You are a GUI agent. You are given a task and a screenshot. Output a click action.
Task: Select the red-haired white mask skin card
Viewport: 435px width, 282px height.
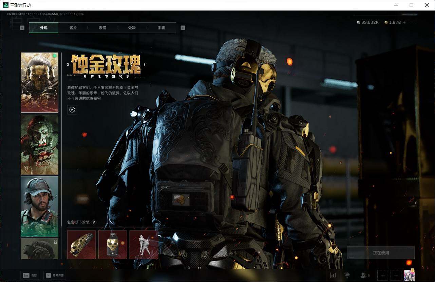point(39,144)
